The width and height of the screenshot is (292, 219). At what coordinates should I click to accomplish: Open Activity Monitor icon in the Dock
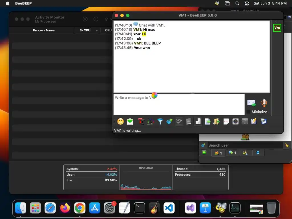[x=235, y=208]
